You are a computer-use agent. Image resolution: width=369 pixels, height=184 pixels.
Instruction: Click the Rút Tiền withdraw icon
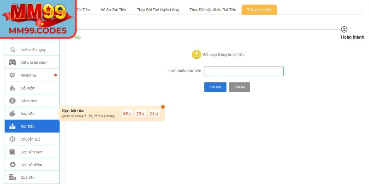(x=12, y=126)
